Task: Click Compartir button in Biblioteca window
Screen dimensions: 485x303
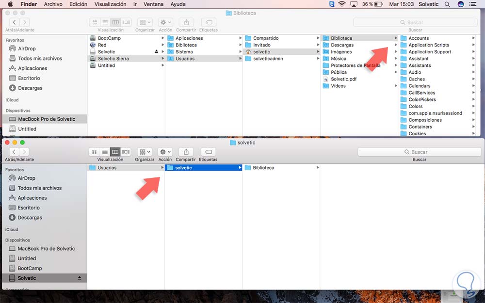Action: tap(186, 22)
